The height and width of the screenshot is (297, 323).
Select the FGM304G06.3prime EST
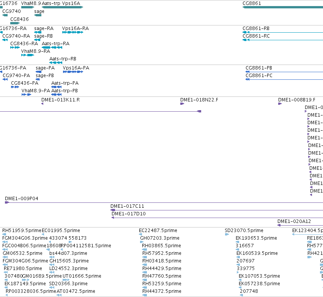(x=5, y=242)
